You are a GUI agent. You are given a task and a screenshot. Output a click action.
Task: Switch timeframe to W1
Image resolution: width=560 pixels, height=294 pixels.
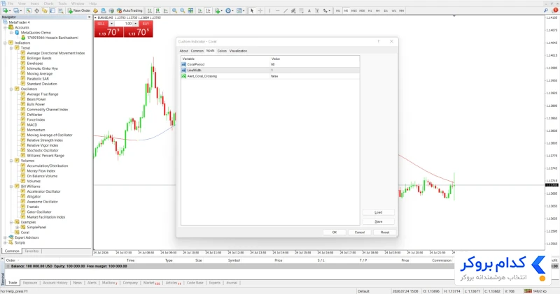tap(394, 10)
